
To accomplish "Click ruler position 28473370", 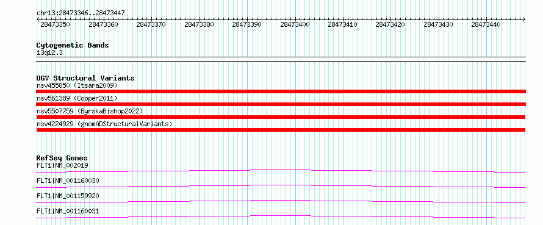I will click(151, 24).
